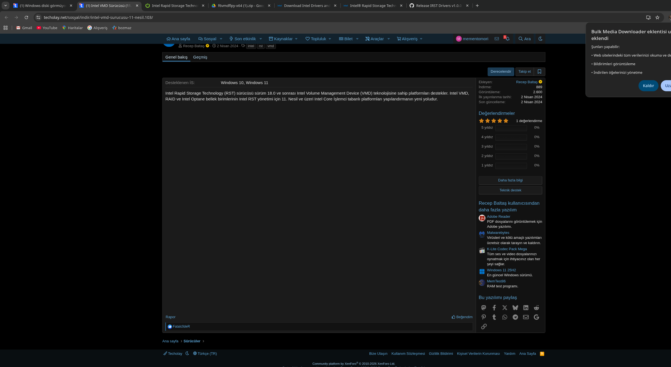The image size is (671, 367).
Task: Bookmark this resource icon
Action: (x=539, y=72)
